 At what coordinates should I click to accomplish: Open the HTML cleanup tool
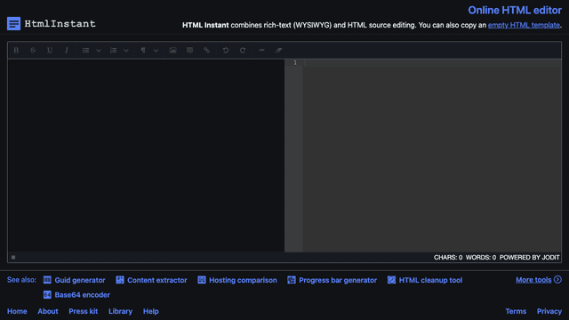[x=430, y=280]
